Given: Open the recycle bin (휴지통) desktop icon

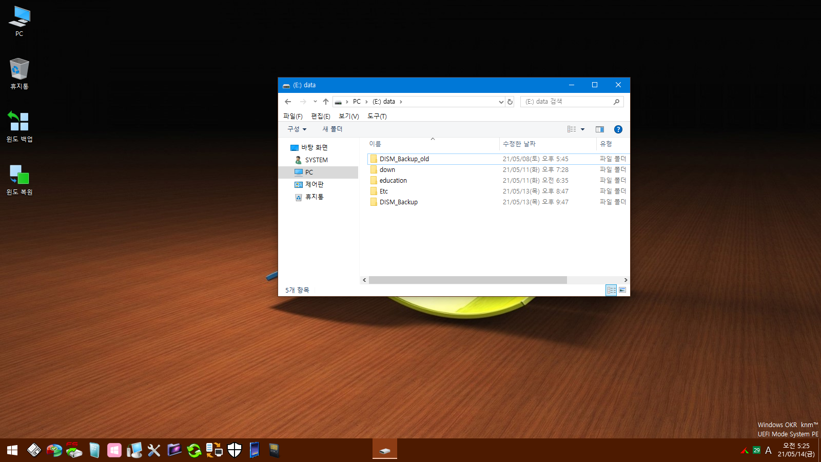Looking at the screenshot, I should click(19, 74).
